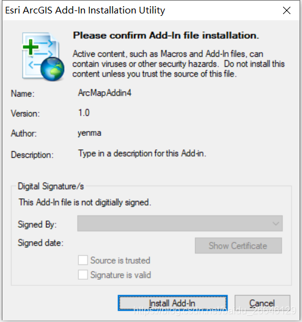Image resolution: width=302 pixels, height=322 pixels.
Task: Click the dialog title bar text
Action: point(85,10)
